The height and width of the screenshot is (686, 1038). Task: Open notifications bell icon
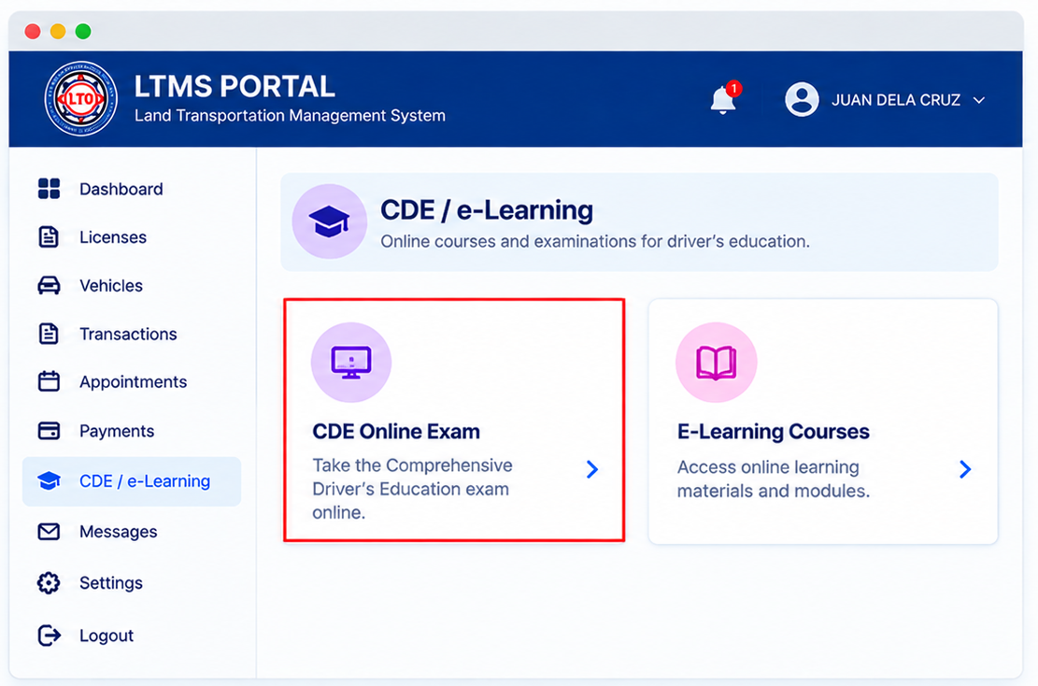coord(723,100)
